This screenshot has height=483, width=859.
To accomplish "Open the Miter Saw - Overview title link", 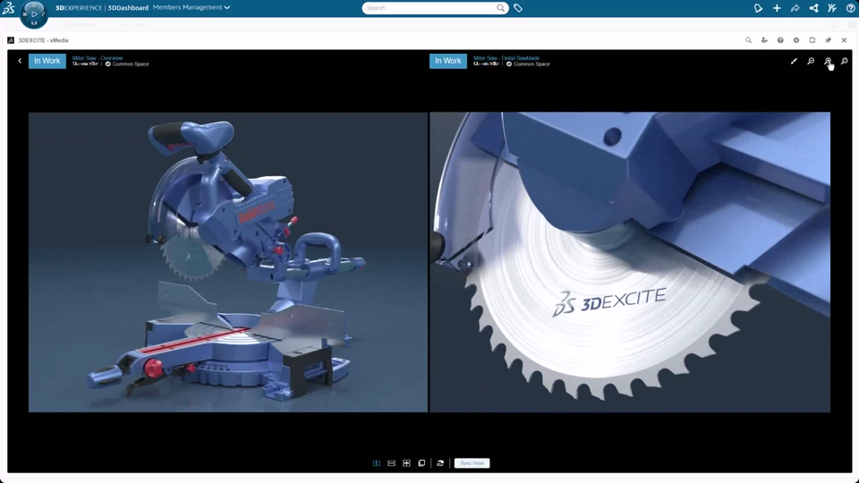I will 98,58.
